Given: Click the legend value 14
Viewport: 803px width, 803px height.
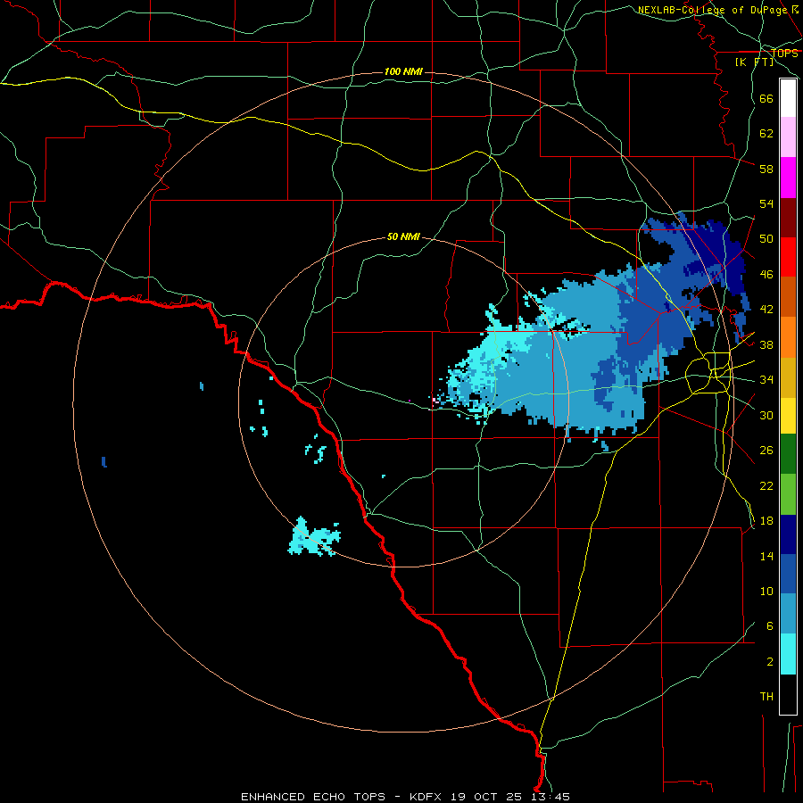Looking at the screenshot, I should click(766, 556).
